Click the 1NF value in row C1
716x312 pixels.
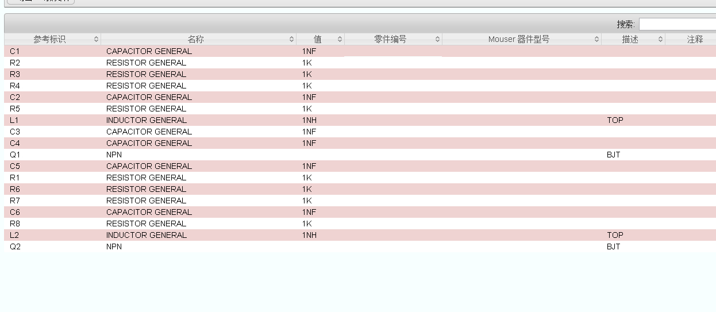pyautogui.click(x=309, y=51)
